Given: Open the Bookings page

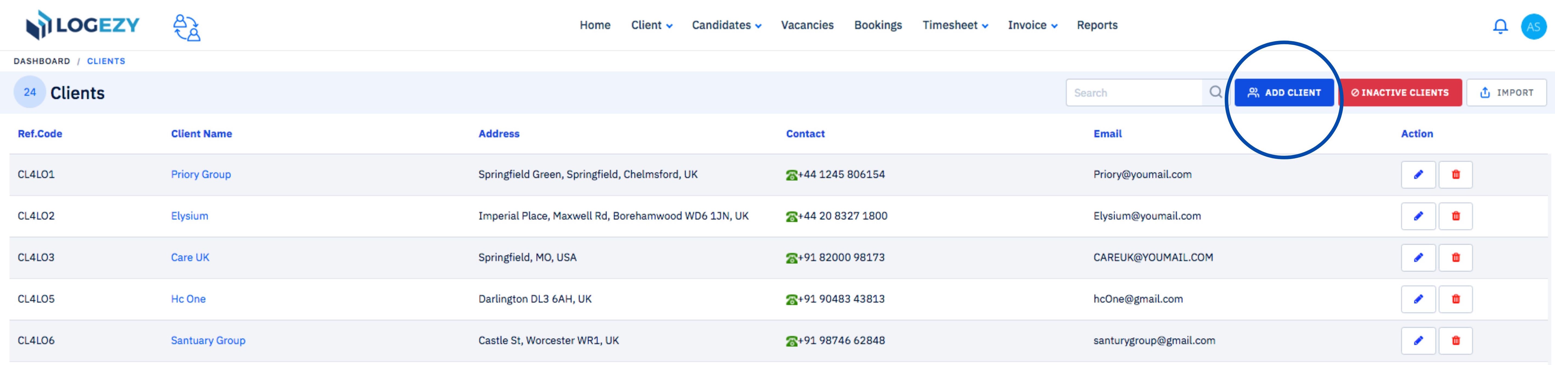Looking at the screenshot, I should tap(878, 25).
